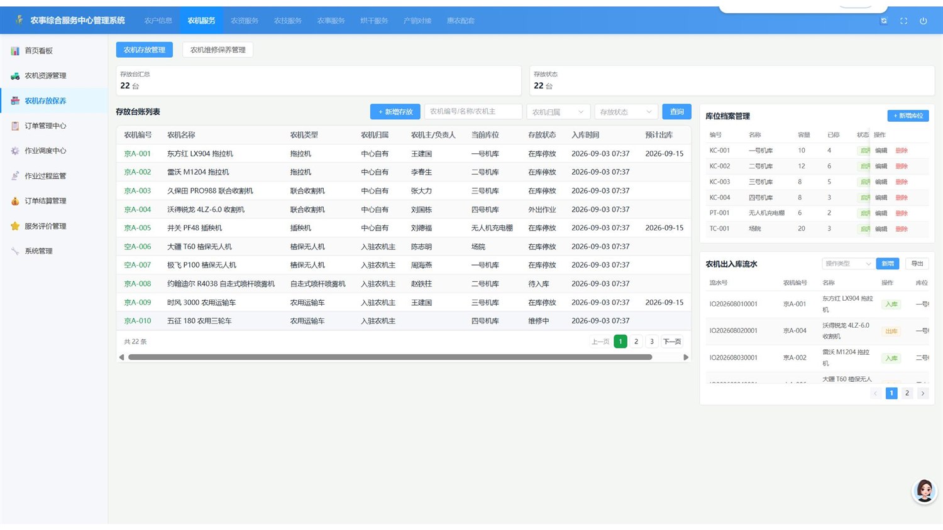Screen dimensions: 943x530
Task: Select the 农机维修保养管理 tab
Action: [218, 50]
